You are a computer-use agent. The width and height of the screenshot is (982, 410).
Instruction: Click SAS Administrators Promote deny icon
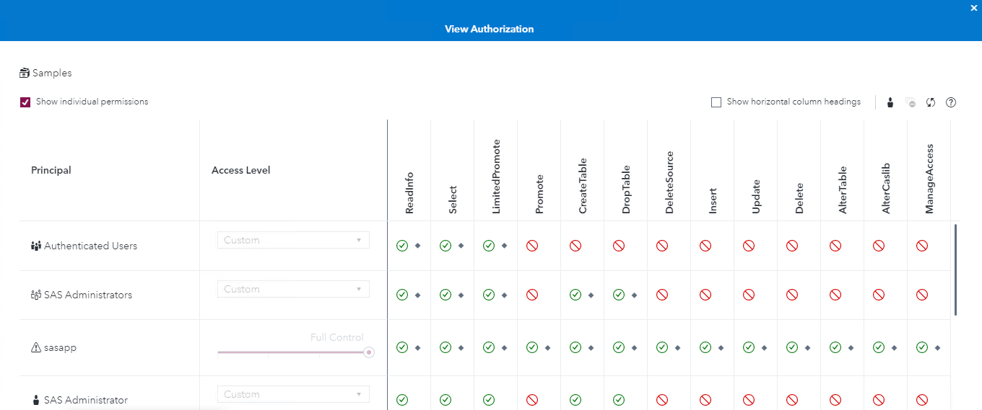[532, 295]
